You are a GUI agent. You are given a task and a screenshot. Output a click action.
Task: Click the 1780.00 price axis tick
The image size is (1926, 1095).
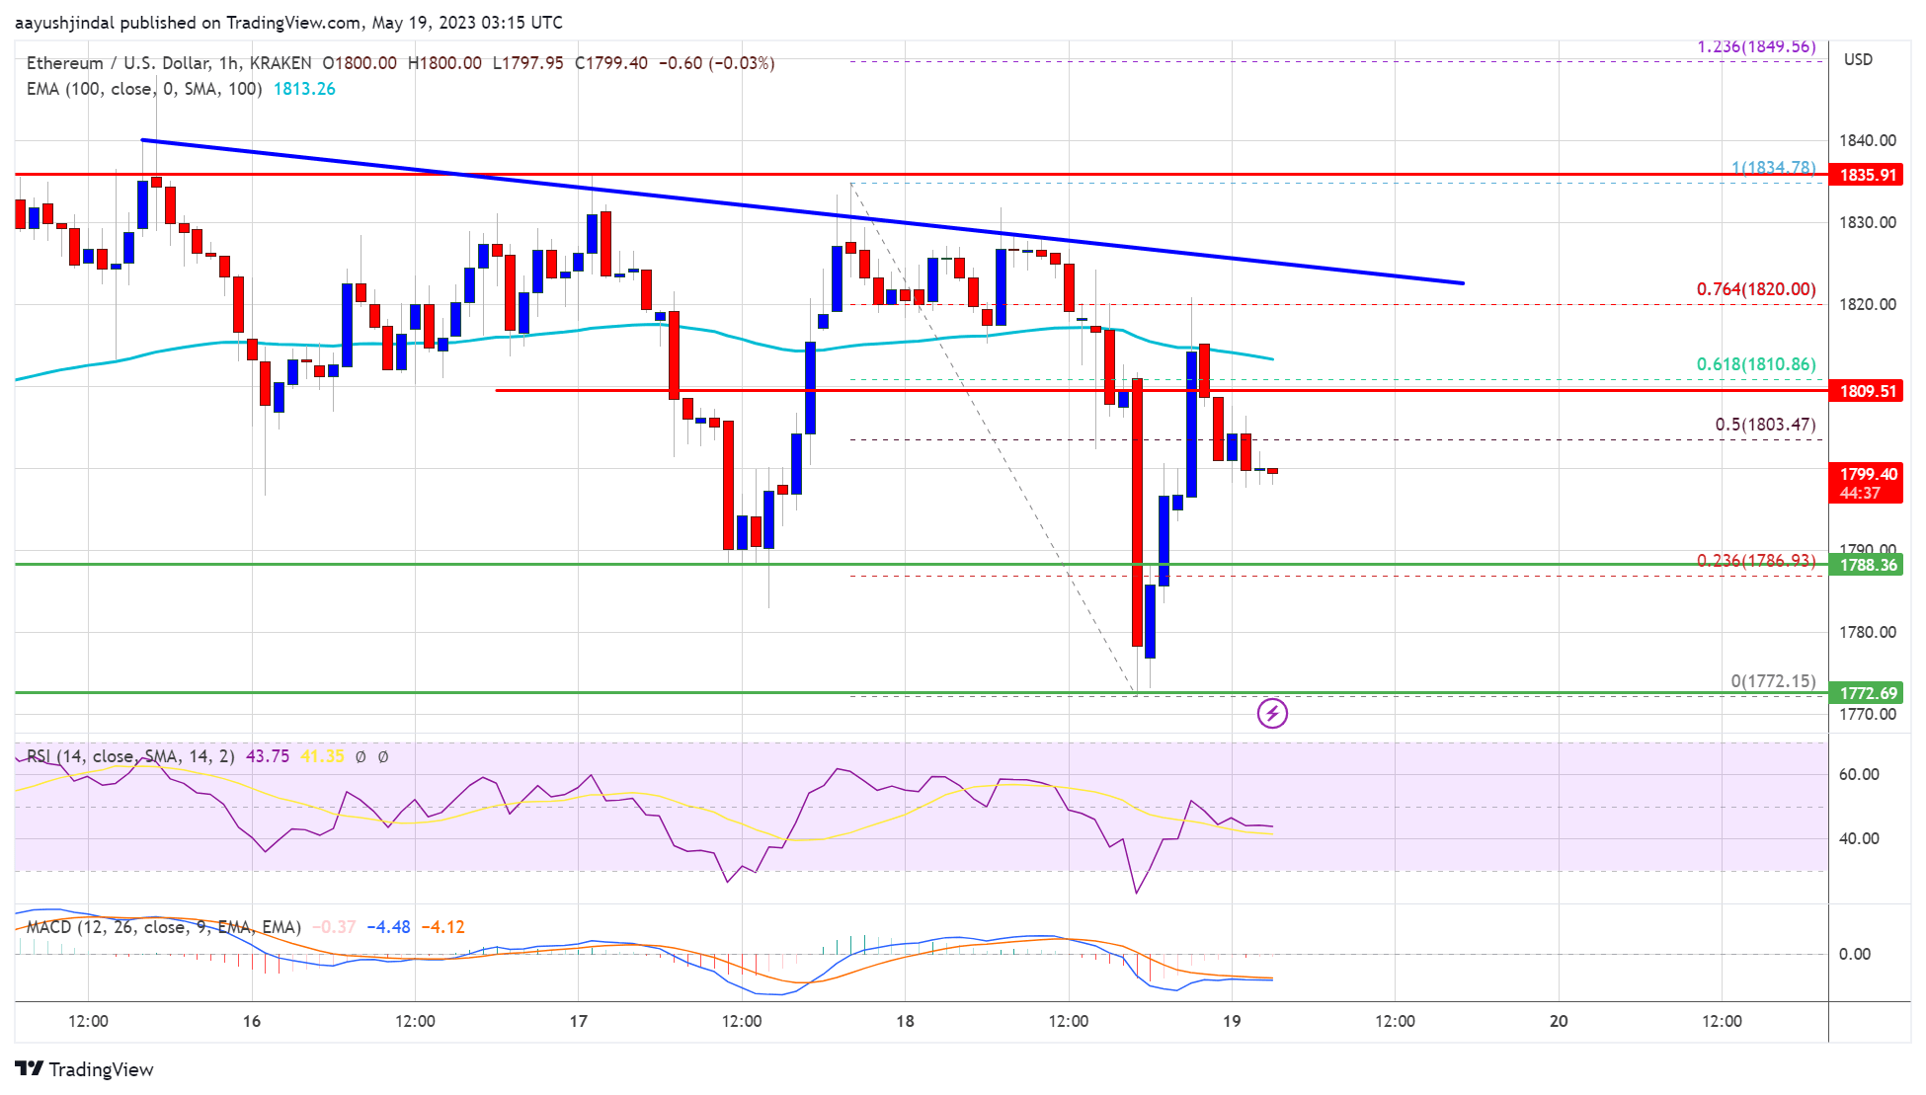coord(1867,632)
